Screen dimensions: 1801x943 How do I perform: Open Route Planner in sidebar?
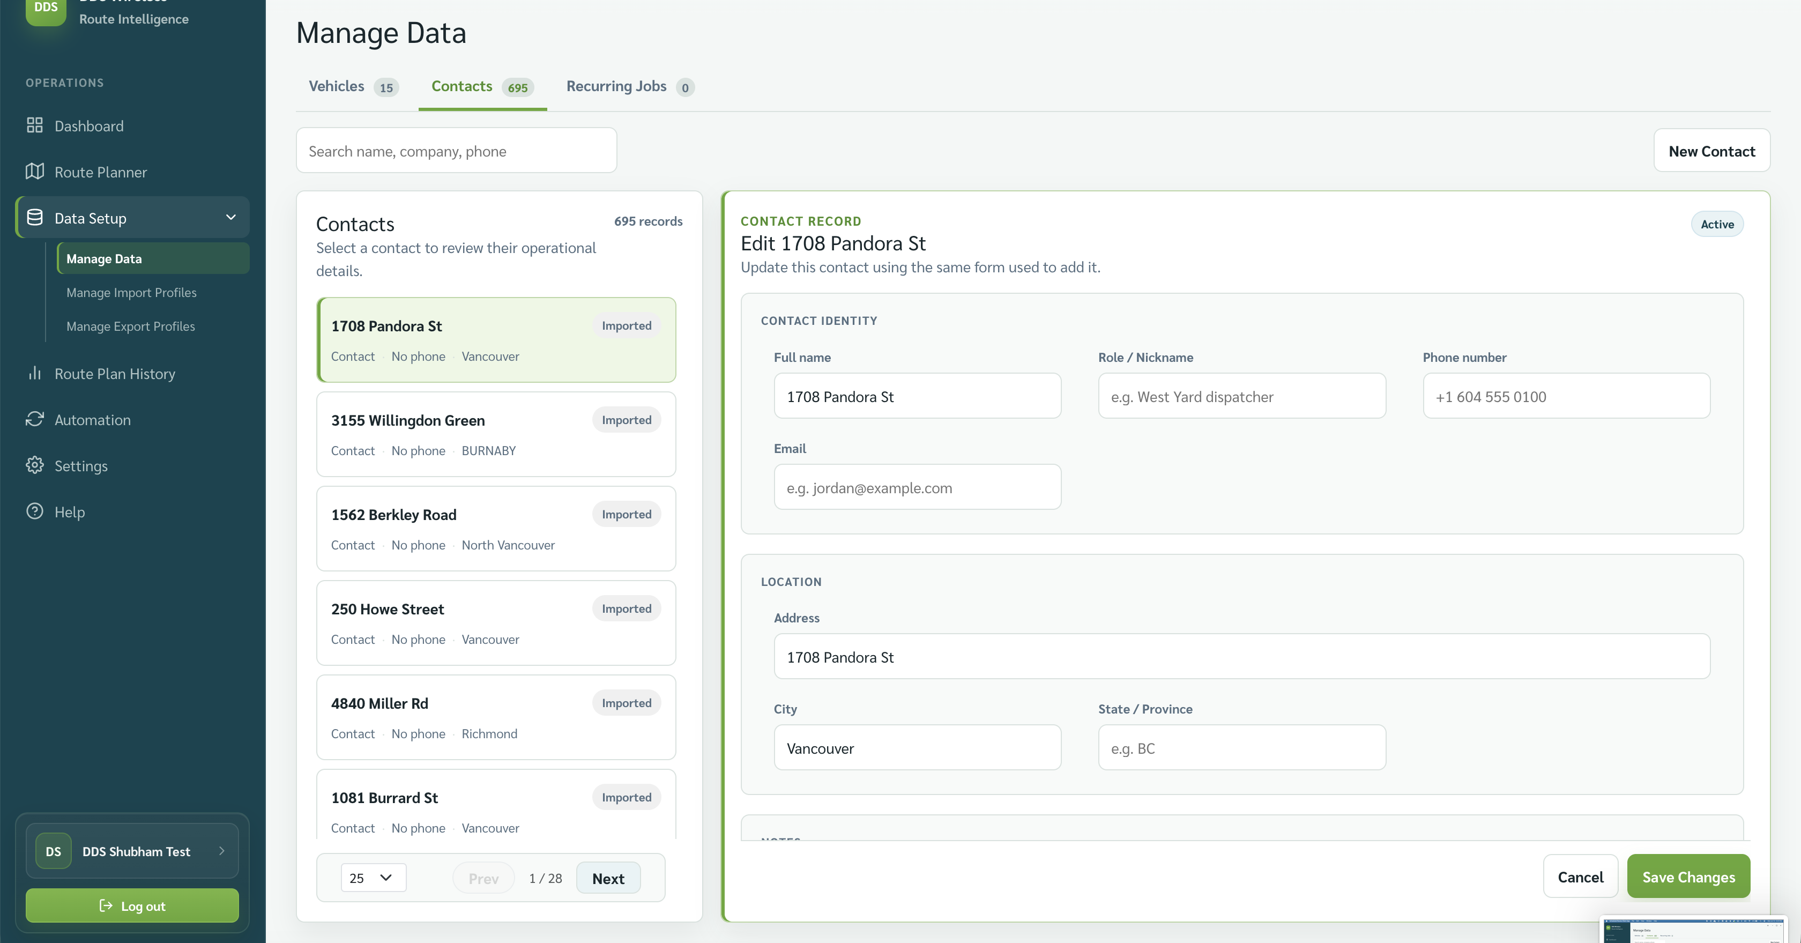(x=133, y=172)
